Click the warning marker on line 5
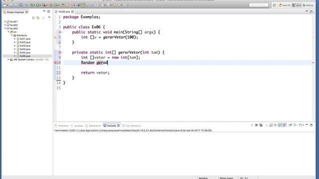Viewport: 319px width, 179px height. 55,37
